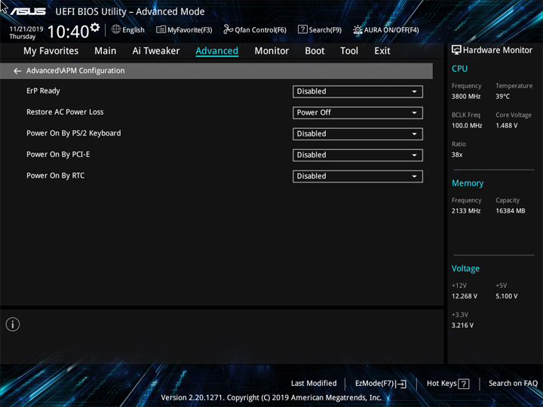The width and height of the screenshot is (543, 407).
Task: Click the 3800 MHz CPU frequency value
Action: click(x=466, y=96)
